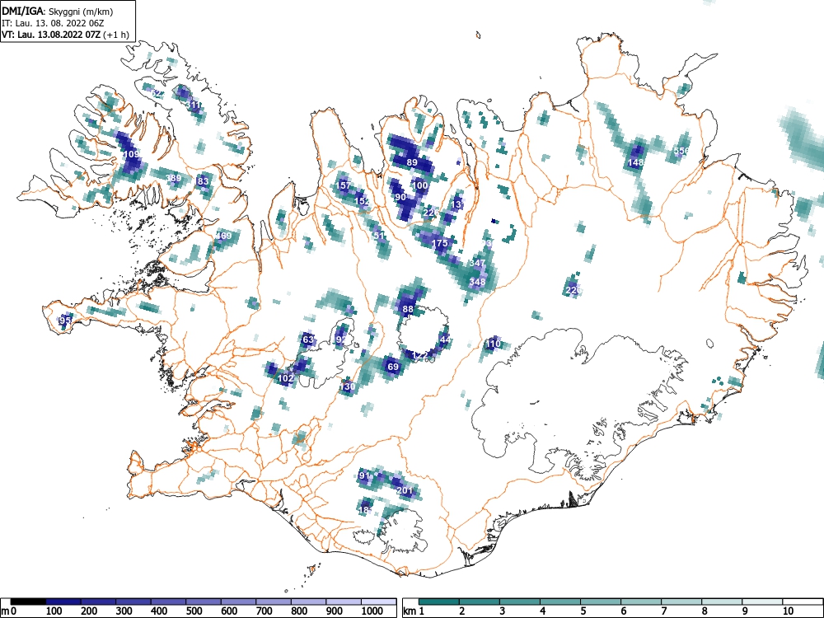This screenshot has height=618, width=824.
Task: Click the visibility value "122" on the map
Action: (x=420, y=356)
